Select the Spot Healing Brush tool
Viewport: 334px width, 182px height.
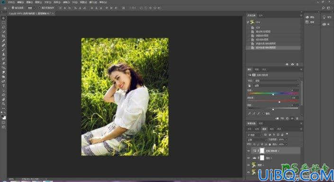point(3,45)
